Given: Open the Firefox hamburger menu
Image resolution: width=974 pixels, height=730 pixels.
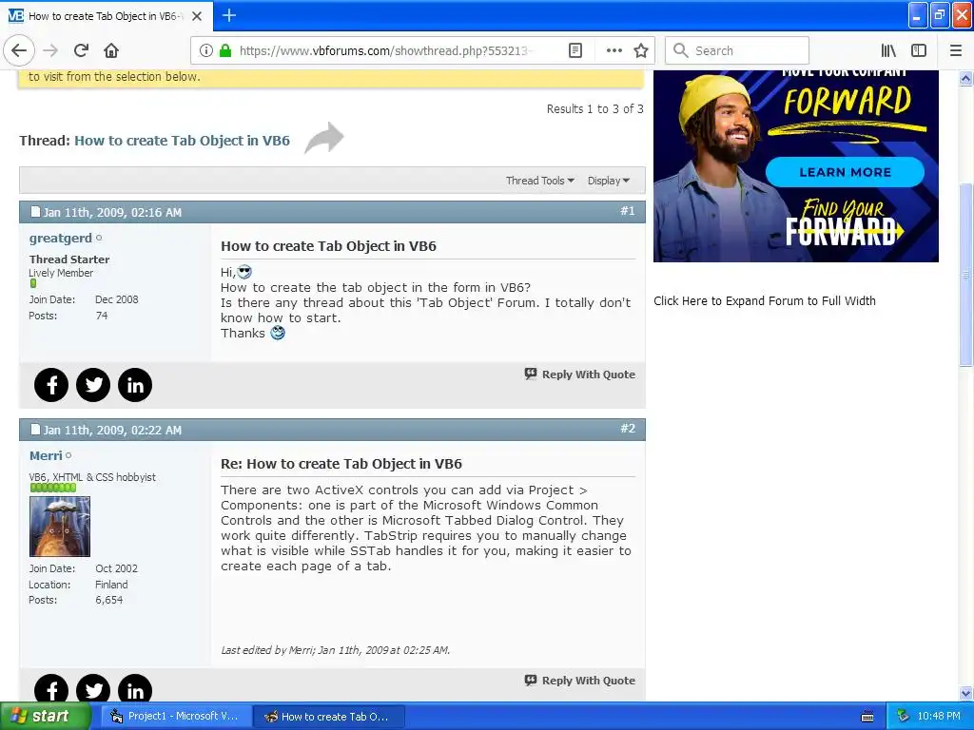Looking at the screenshot, I should (956, 50).
